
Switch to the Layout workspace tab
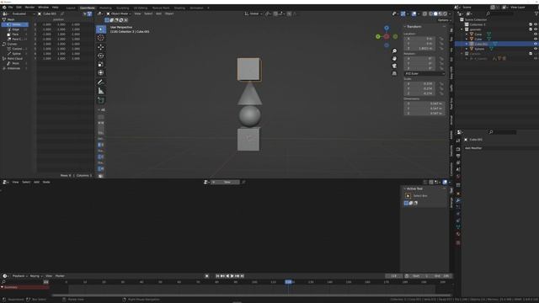pyautogui.click(x=71, y=8)
